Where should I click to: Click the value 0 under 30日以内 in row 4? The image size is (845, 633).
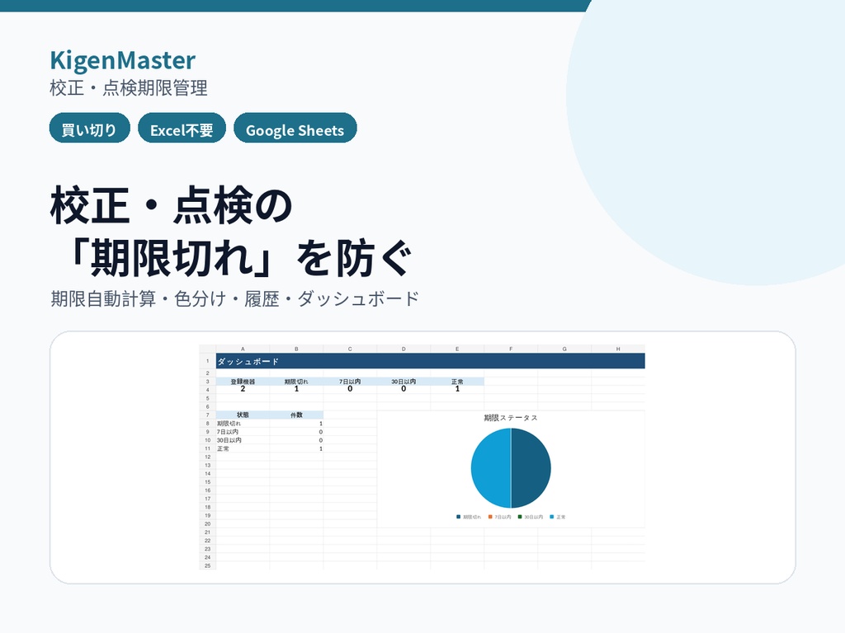click(x=404, y=389)
